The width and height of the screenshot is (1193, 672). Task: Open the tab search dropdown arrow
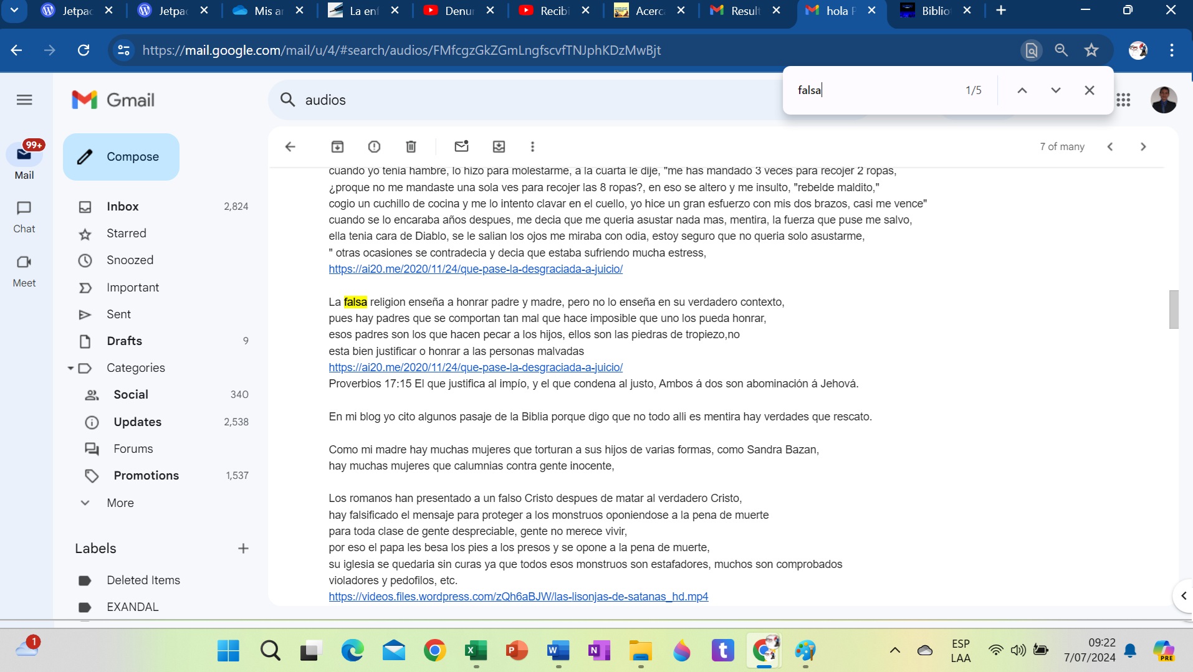[x=14, y=11]
